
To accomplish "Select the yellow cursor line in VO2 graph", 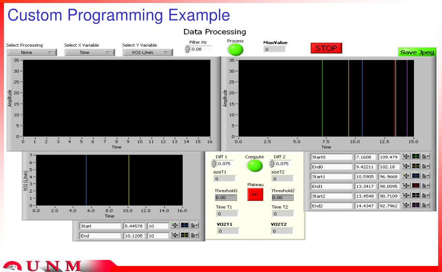I will click(x=129, y=180).
